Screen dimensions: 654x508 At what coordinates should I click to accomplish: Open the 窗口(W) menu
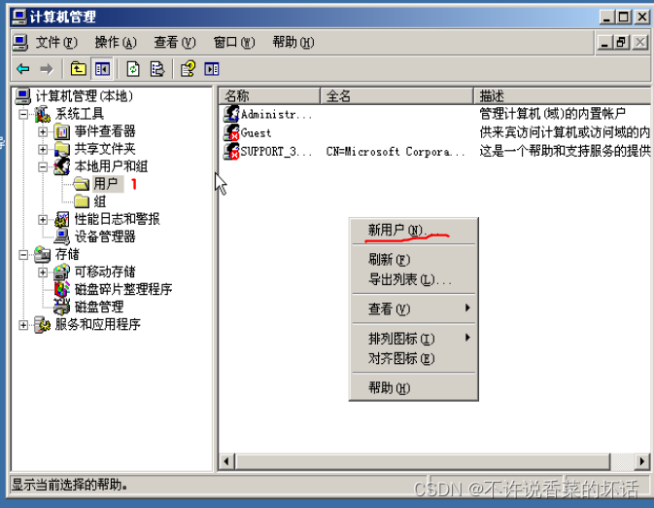234,42
